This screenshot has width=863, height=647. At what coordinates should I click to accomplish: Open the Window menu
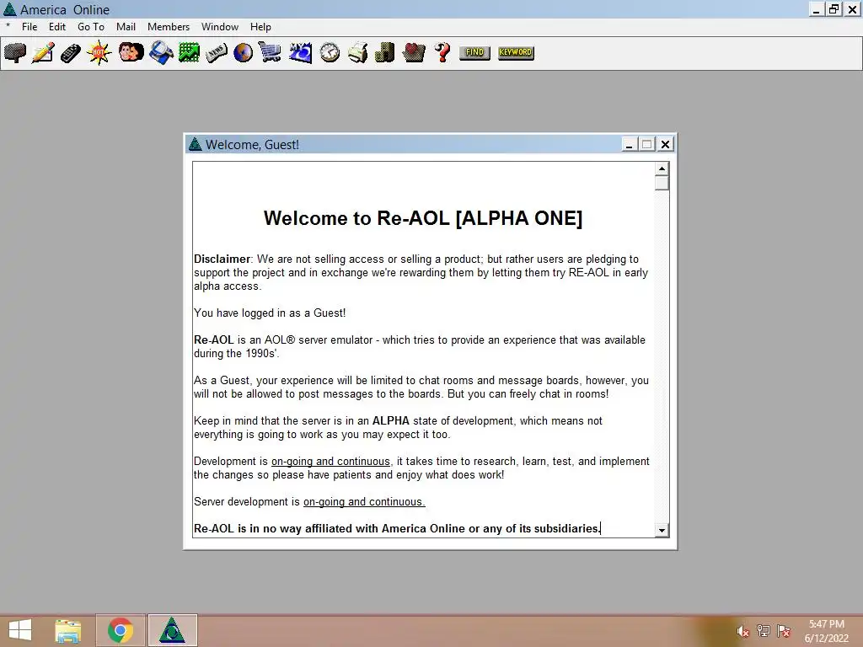pos(220,27)
